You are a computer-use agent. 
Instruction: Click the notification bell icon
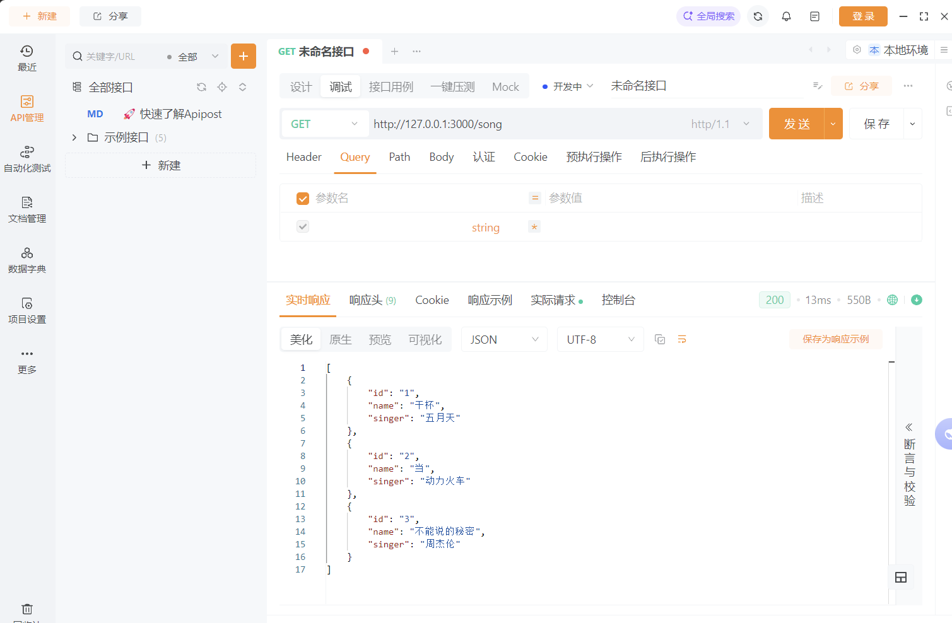pyautogui.click(x=786, y=16)
